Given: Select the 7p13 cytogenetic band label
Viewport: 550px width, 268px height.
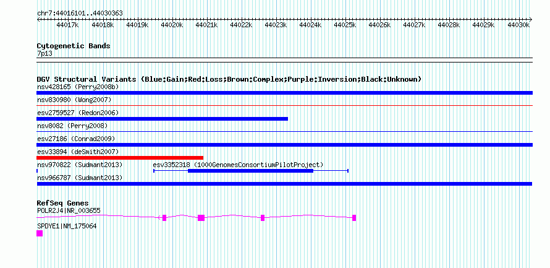Looking at the screenshot, I should (44, 54).
